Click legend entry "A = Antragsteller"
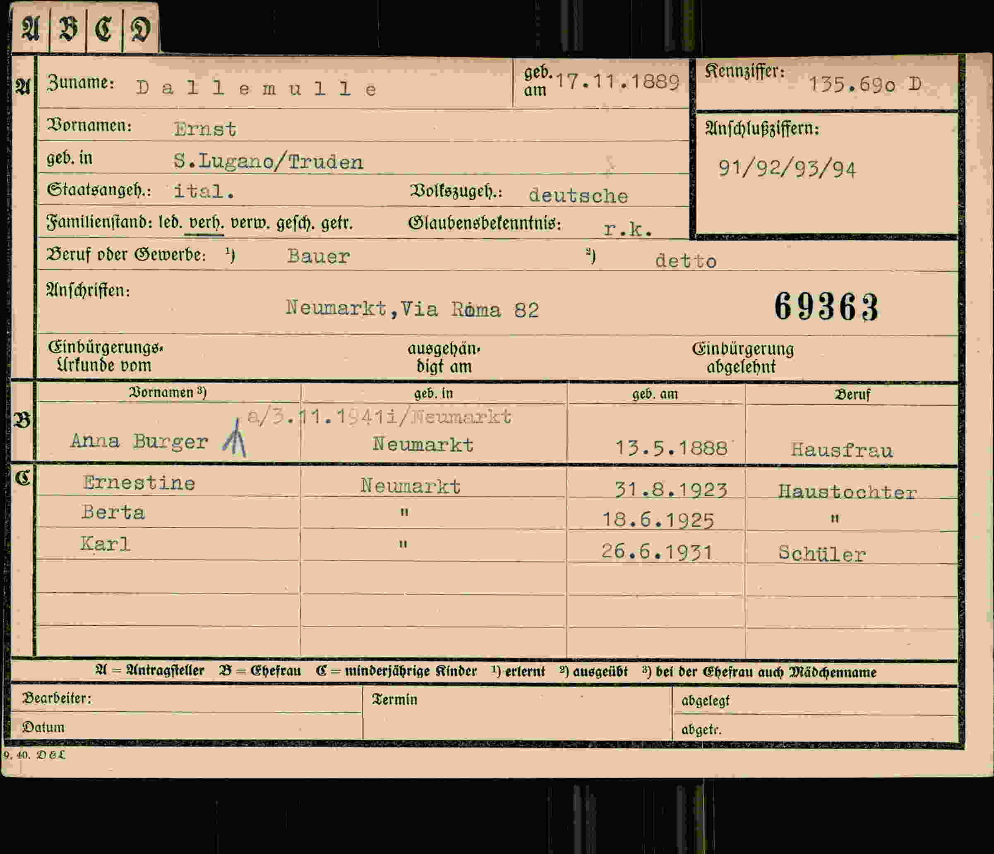 point(150,670)
